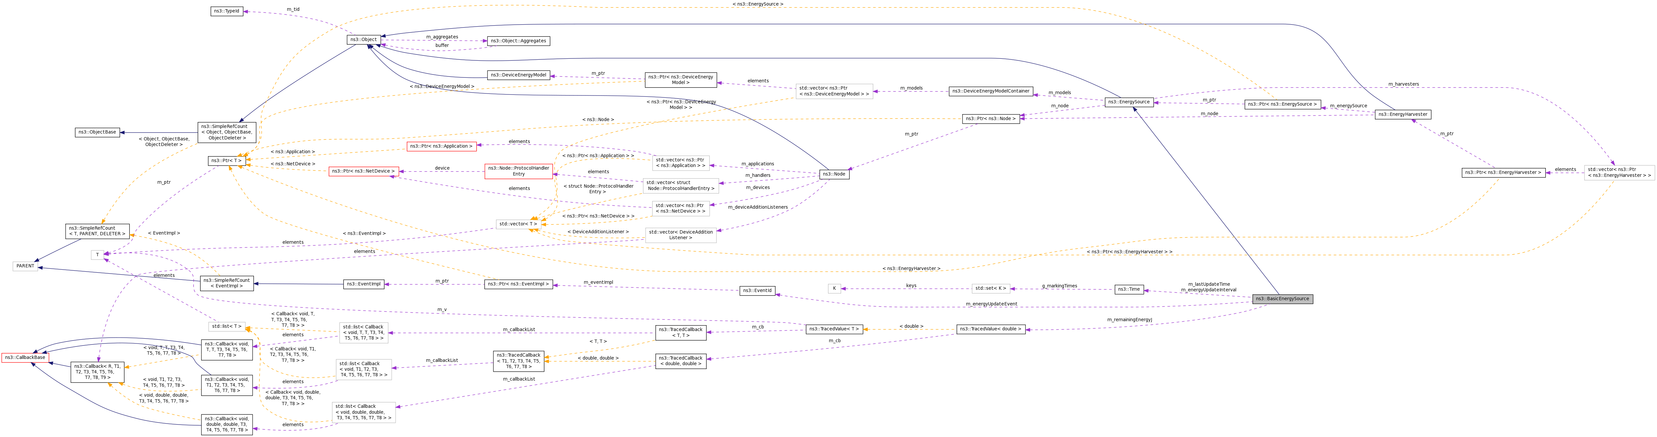Viewport: 1657px width, 437px height.
Task: Click the ns3::Object class node
Action: [363, 40]
